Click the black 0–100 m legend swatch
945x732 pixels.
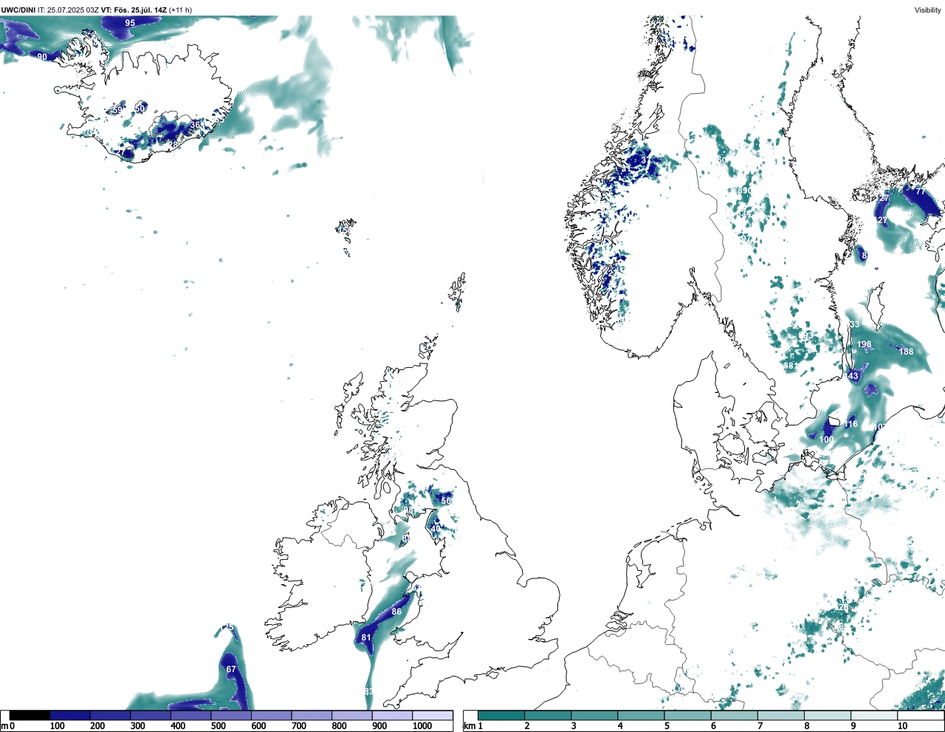coord(30,715)
